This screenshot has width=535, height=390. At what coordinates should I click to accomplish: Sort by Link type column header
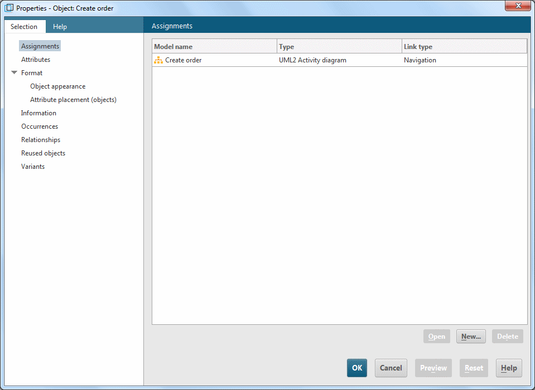click(464, 46)
